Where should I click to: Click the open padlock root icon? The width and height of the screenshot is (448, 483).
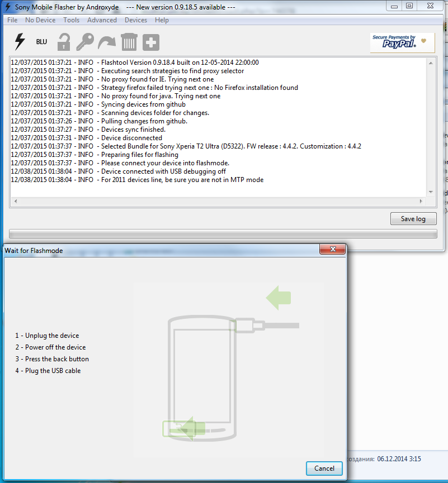coord(64,42)
